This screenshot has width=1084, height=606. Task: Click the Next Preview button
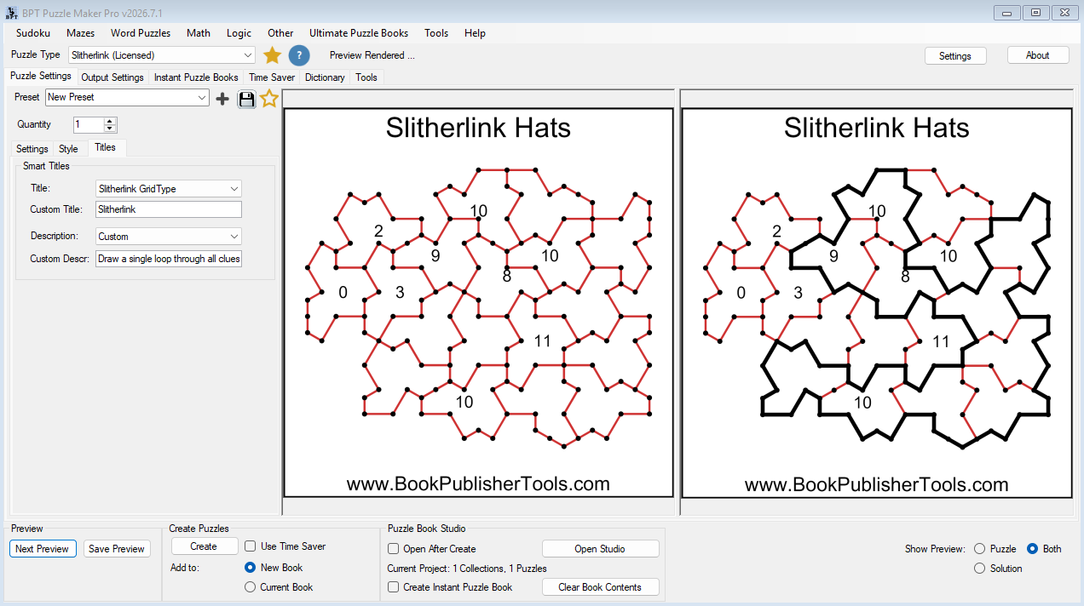[x=43, y=549]
